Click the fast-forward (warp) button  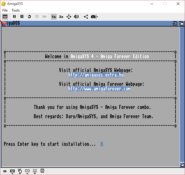(44, 16)
